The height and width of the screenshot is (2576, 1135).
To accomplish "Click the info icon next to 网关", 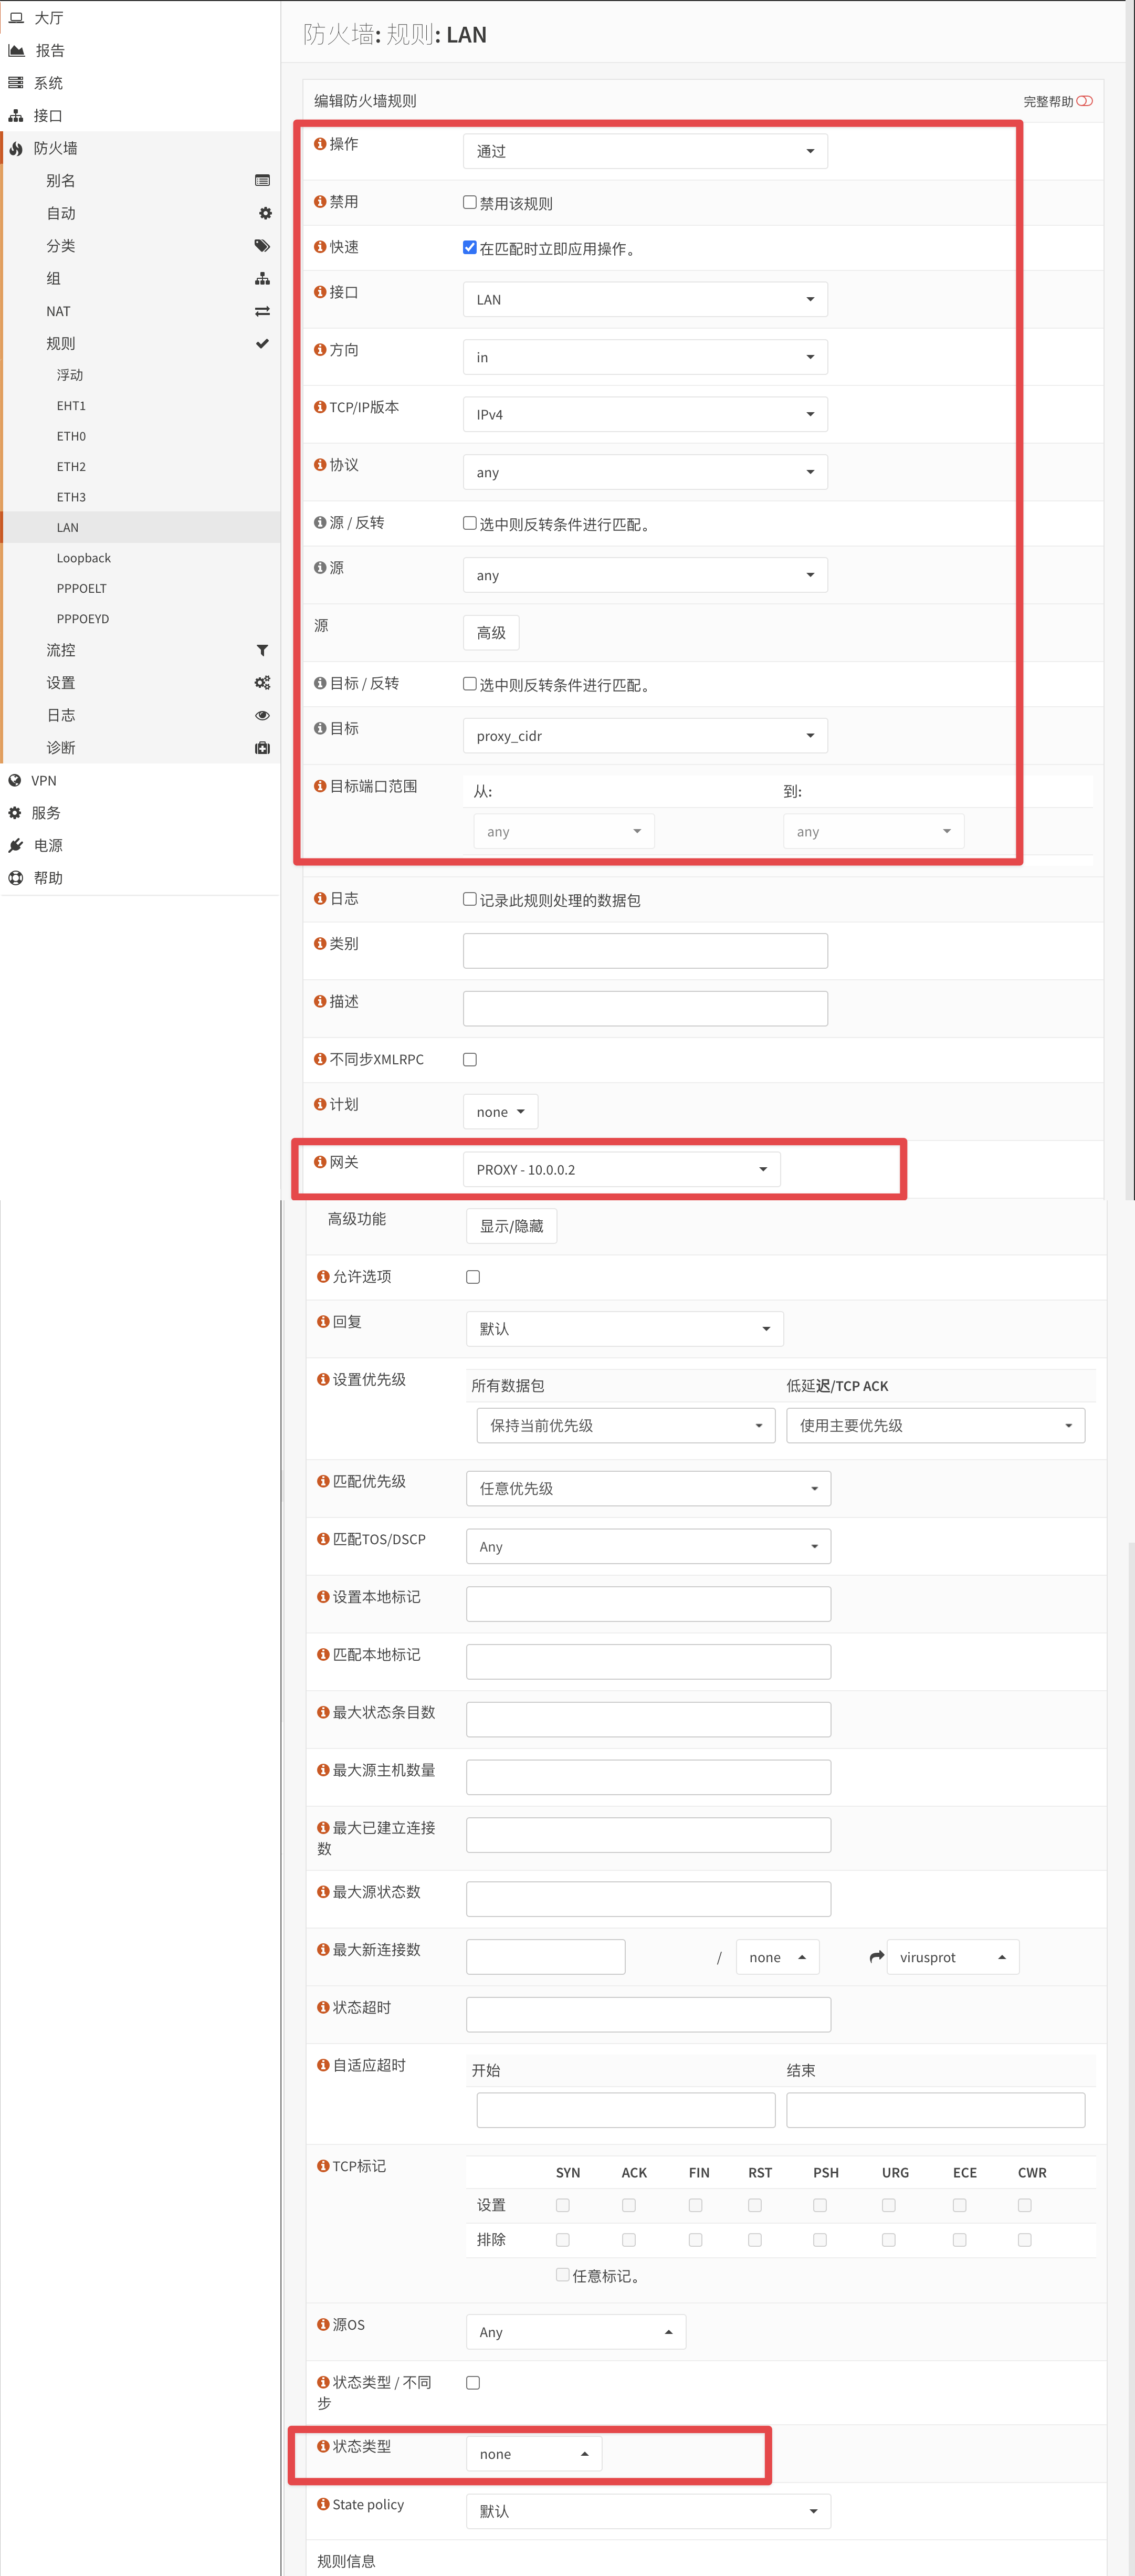I will click(x=320, y=1162).
